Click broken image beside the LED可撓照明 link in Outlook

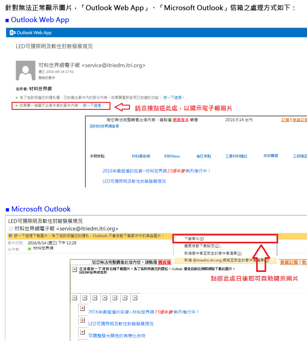coord(83,320)
